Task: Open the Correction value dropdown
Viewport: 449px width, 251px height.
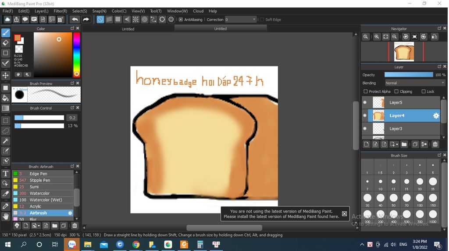Action: point(254,19)
